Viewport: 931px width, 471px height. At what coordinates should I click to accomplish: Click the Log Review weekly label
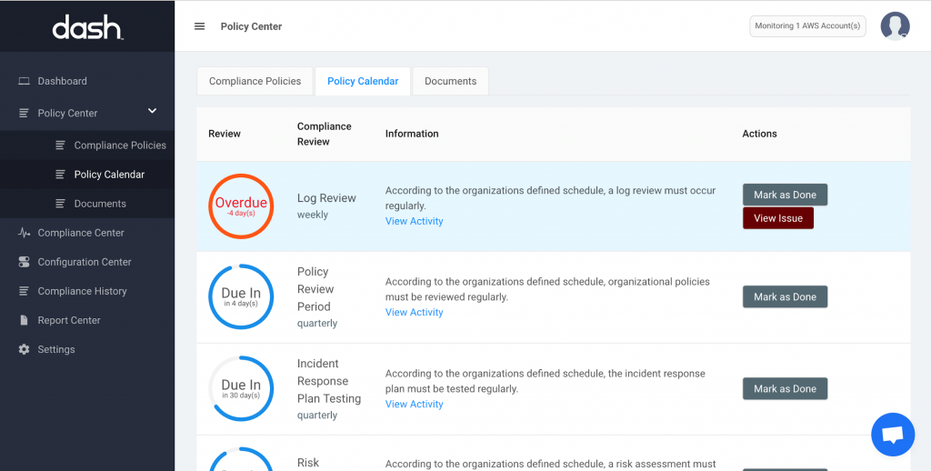point(326,205)
